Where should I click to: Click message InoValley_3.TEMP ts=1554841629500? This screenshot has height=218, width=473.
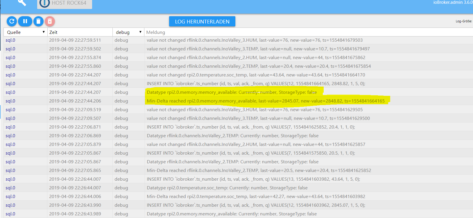point(258,118)
